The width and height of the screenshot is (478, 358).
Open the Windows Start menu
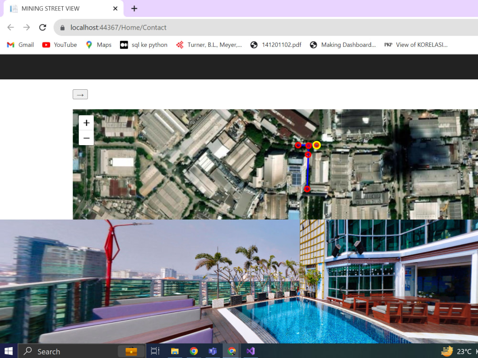(x=9, y=351)
